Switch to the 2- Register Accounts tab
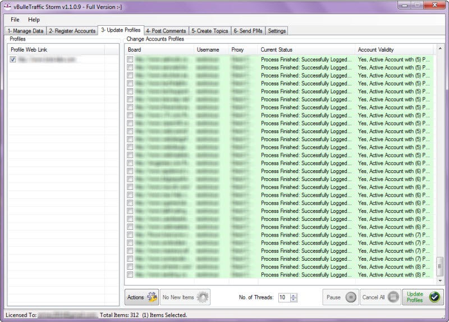 pos(72,31)
